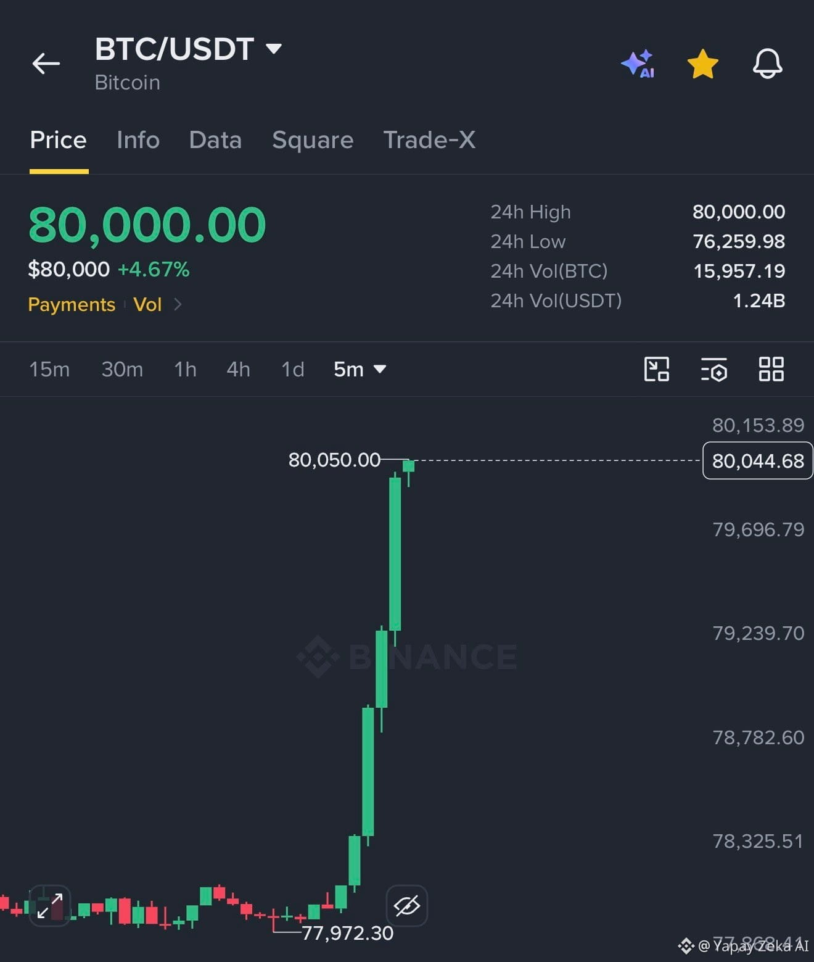Open picture-in-picture chart icon
814x962 pixels.
657,369
